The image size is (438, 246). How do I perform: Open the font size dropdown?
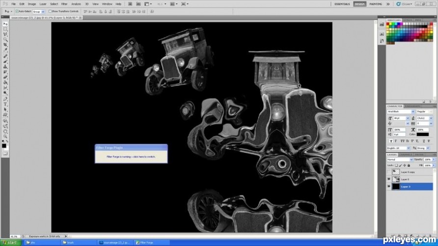pos(408,118)
